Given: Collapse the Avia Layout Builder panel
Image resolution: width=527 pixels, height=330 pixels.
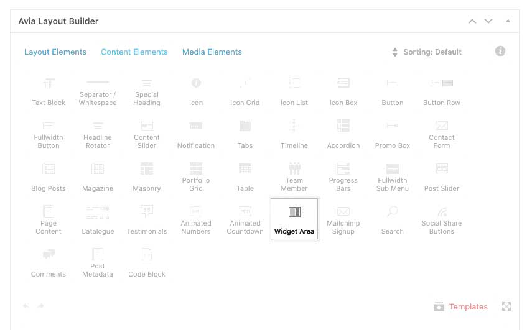Looking at the screenshot, I should point(508,21).
